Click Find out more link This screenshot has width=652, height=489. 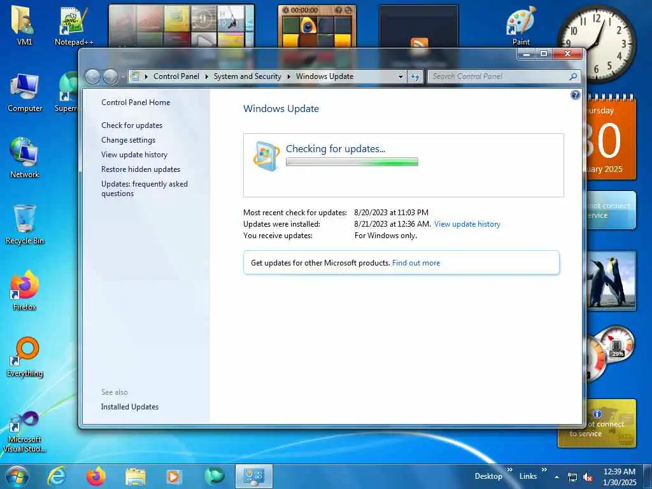tap(416, 263)
